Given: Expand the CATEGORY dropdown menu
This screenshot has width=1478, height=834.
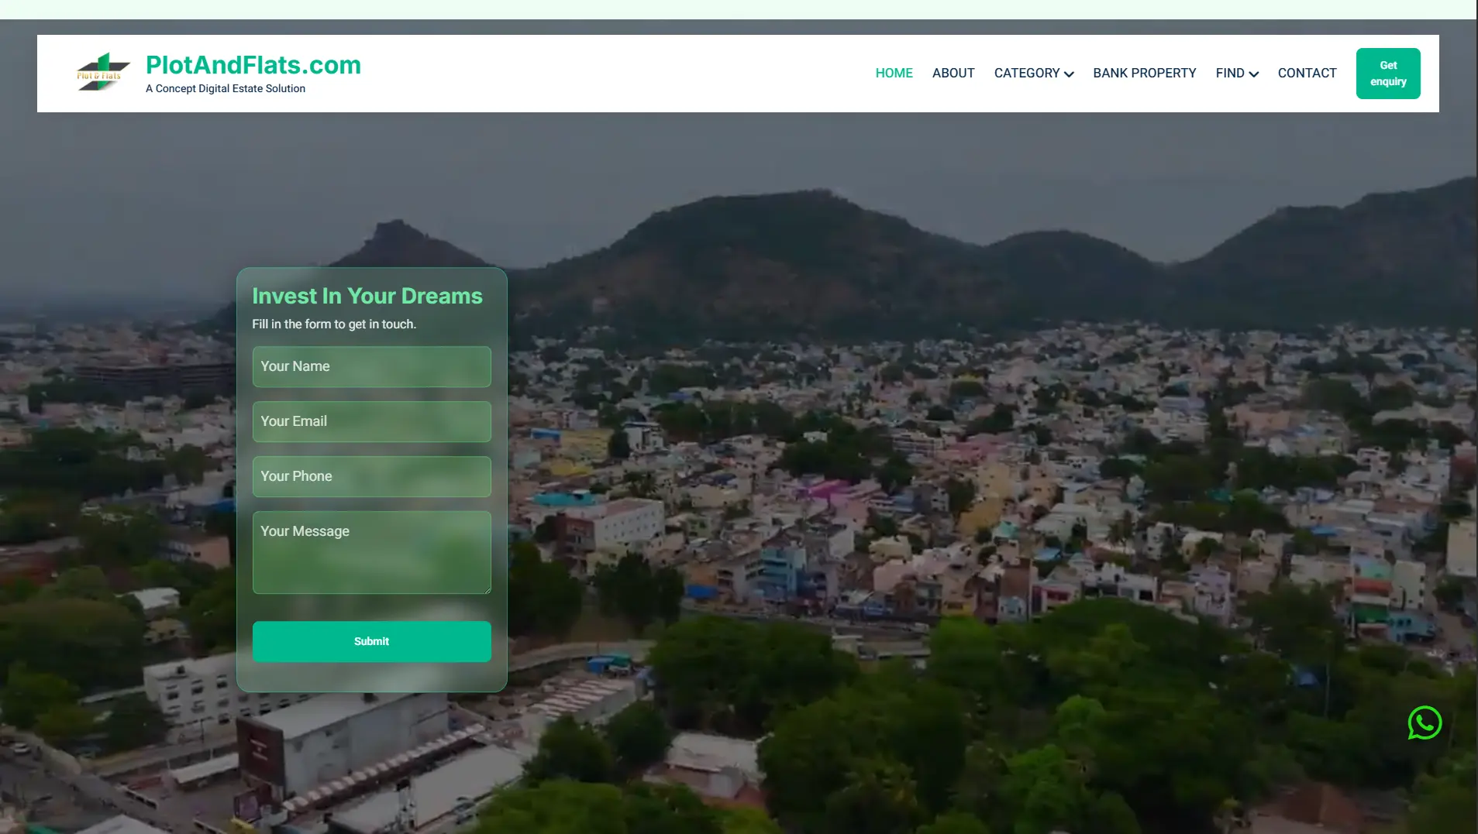Looking at the screenshot, I should 1034,73.
